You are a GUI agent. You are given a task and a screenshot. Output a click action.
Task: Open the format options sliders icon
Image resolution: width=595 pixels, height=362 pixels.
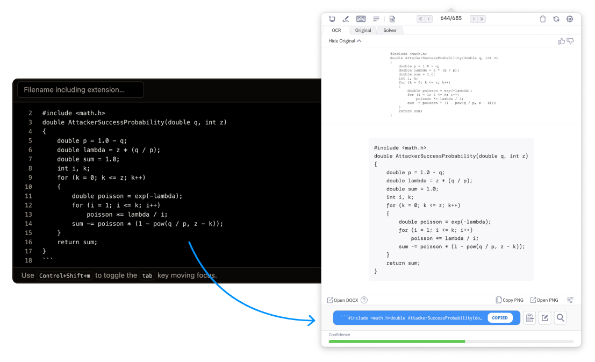coord(570,300)
